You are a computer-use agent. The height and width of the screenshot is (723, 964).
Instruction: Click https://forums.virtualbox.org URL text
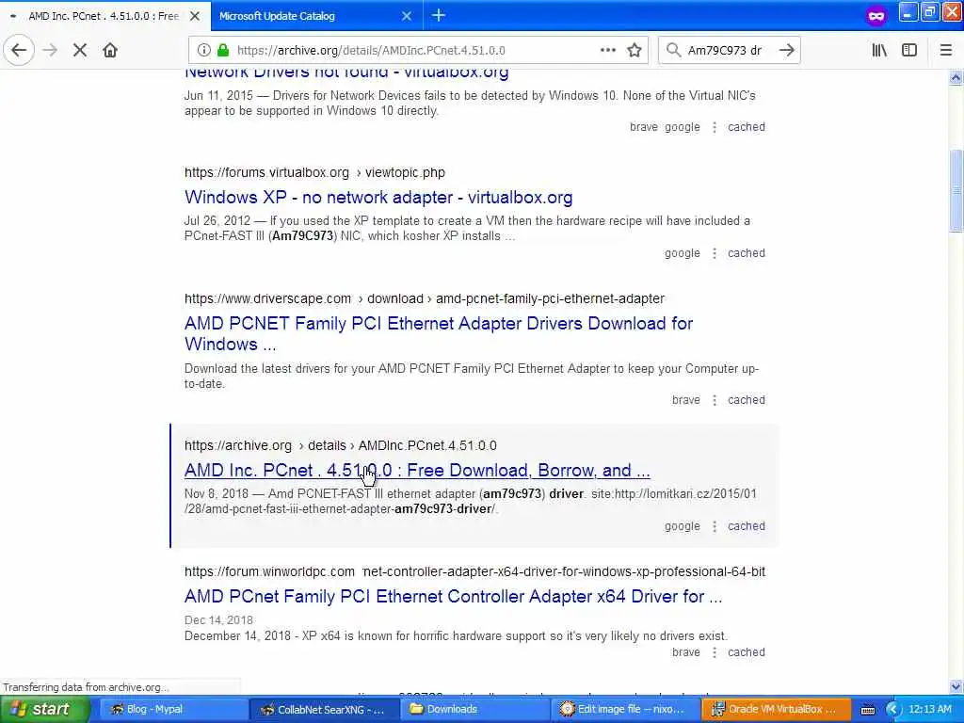click(x=266, y=172)
